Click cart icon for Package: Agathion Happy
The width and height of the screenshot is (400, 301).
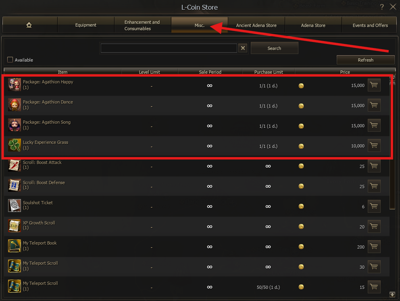tap(374, 85)
